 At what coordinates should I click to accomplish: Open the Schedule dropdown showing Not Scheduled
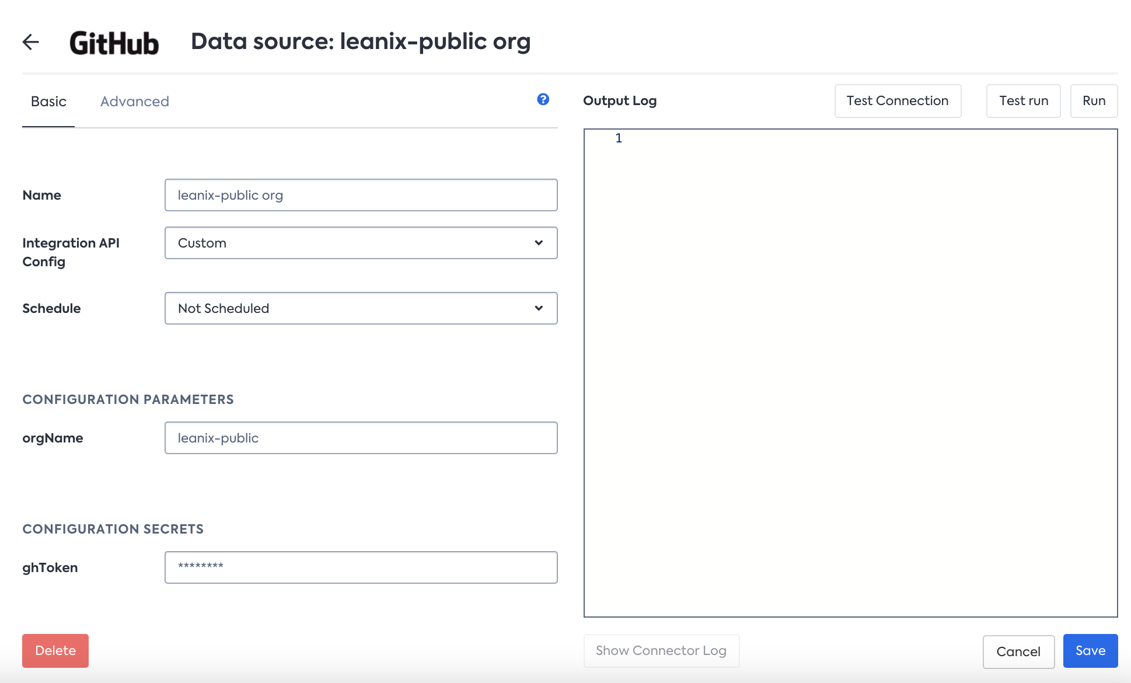pyautogui.click(x=361, y=308)
